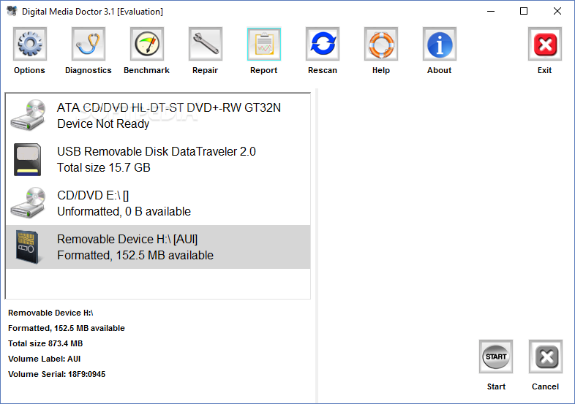Click the Cancel label text

[545, 386]
